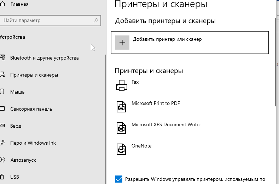Screen dimensions: 279x184
Task: Select the OneNote printer icon
Action: (x=121, y=149)
